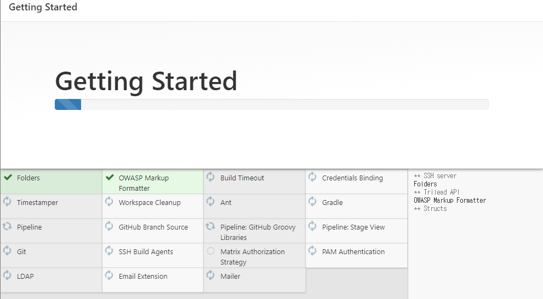Screen dimensions: 543x299
Task: Click the Pipeline: Stage View plugin name
Action: [353, 227]
